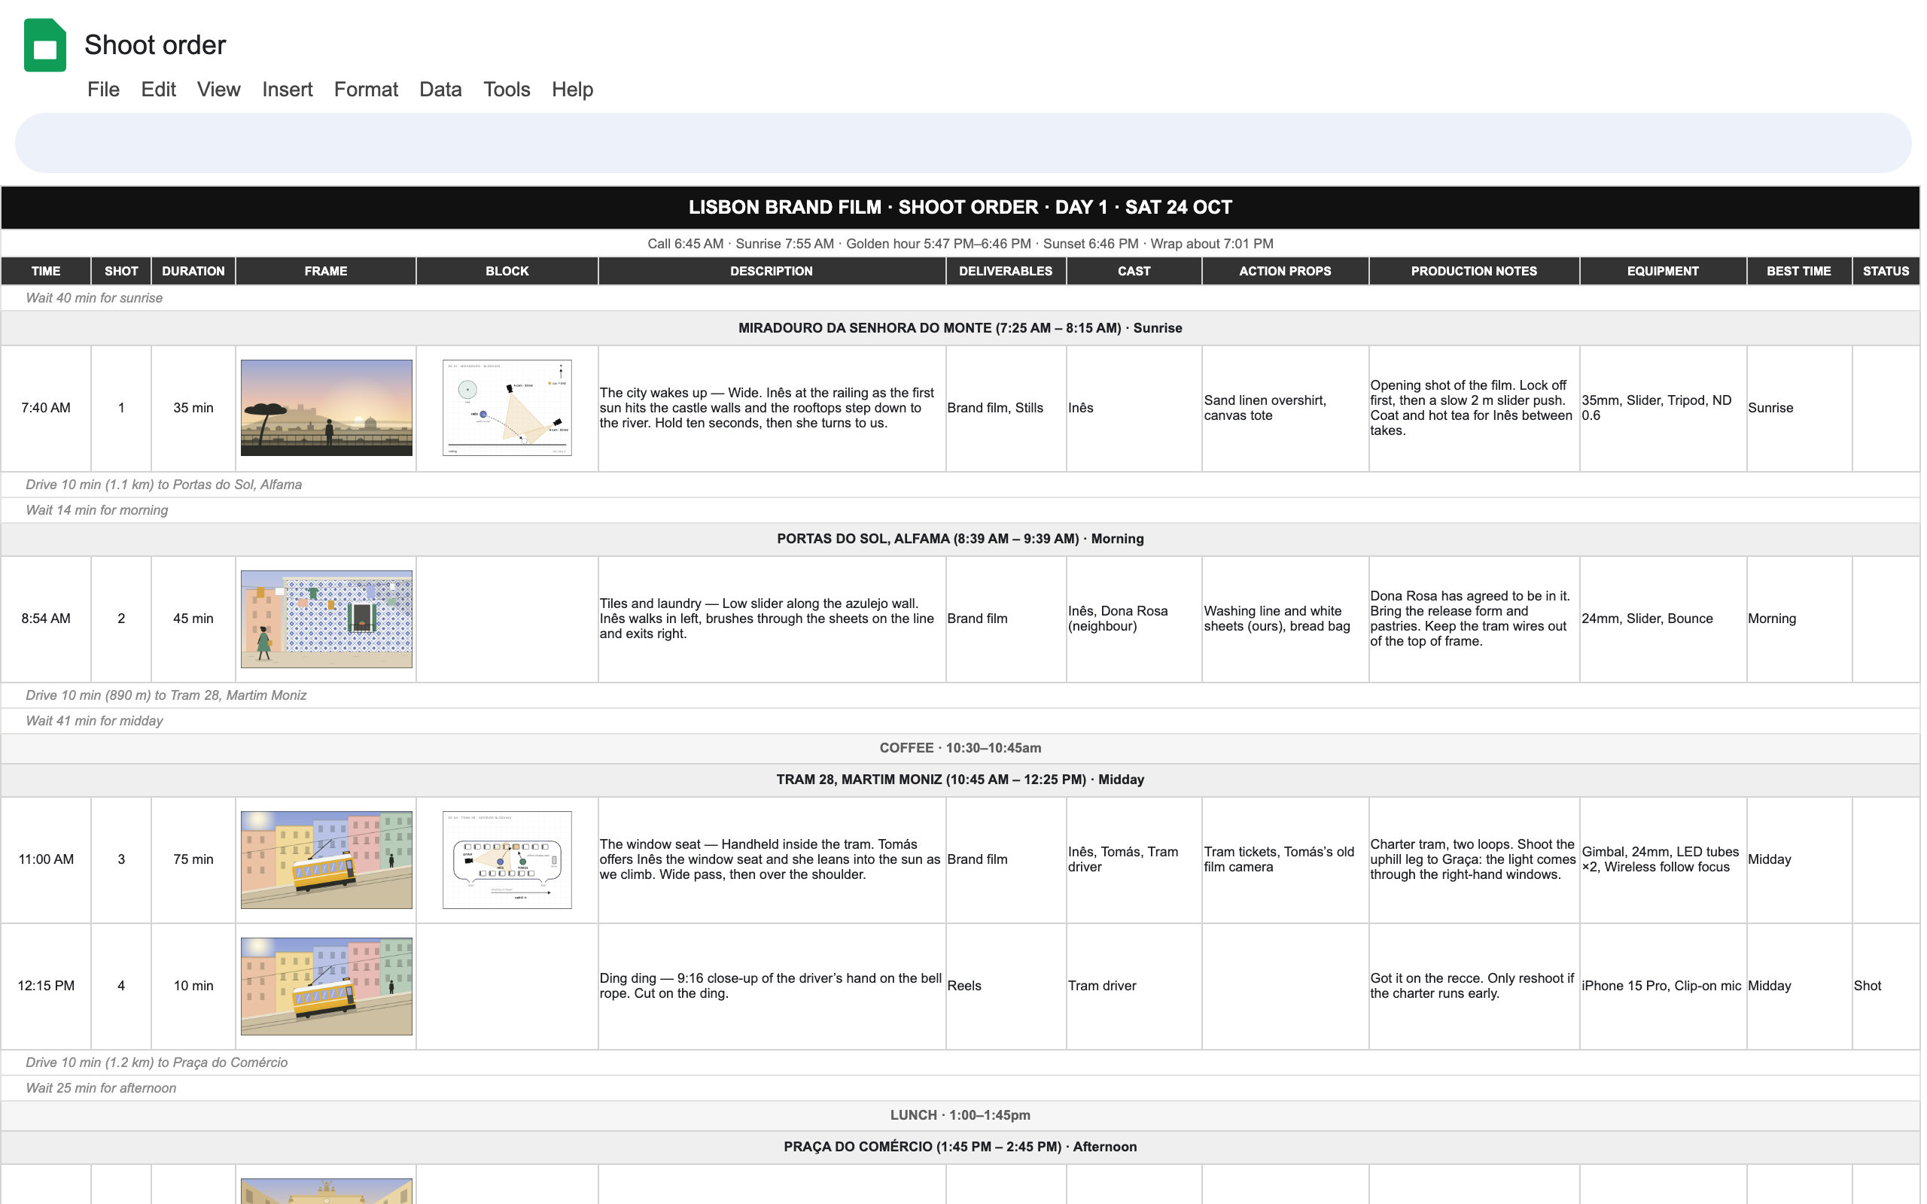Open the Help menu

(x=573, y=90)
